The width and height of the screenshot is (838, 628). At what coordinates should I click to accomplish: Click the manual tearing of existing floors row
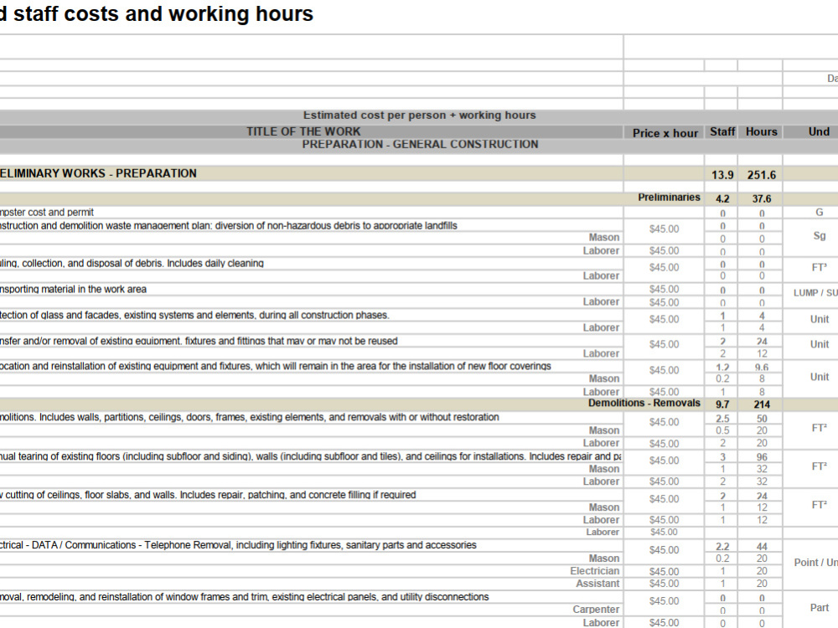coord(311,456)
